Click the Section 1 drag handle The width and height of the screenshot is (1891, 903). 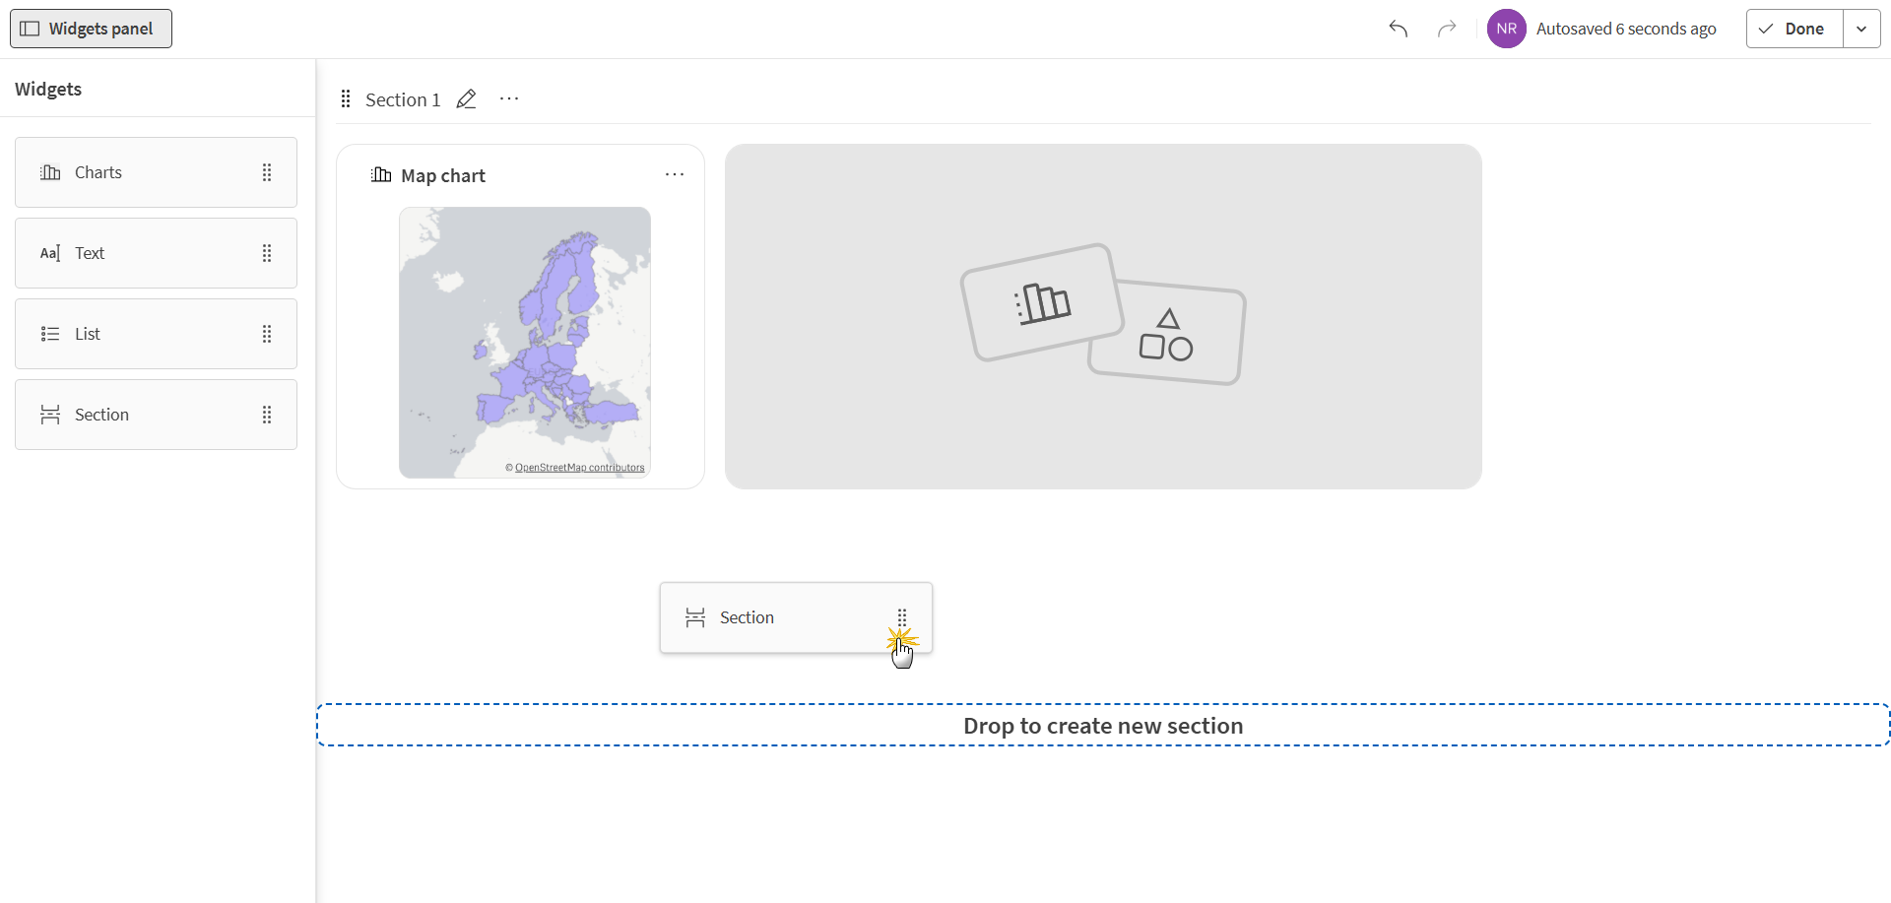(x=346, y=98)
